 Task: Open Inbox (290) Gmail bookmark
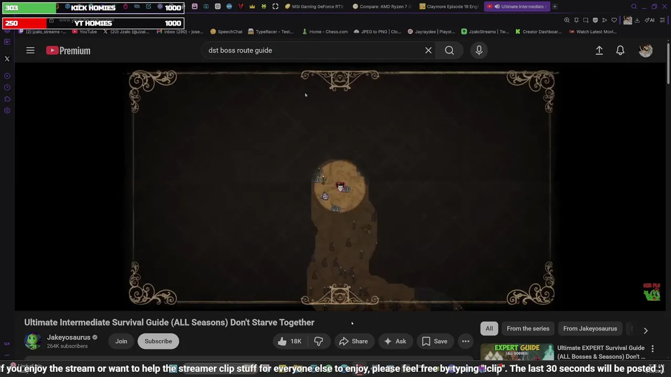pyautogui.click(x=179, y=31)
